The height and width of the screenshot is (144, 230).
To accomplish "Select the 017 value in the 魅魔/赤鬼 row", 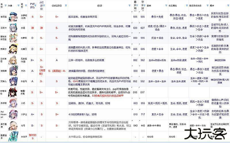I will pyautogui.click(x=143, y=92).
